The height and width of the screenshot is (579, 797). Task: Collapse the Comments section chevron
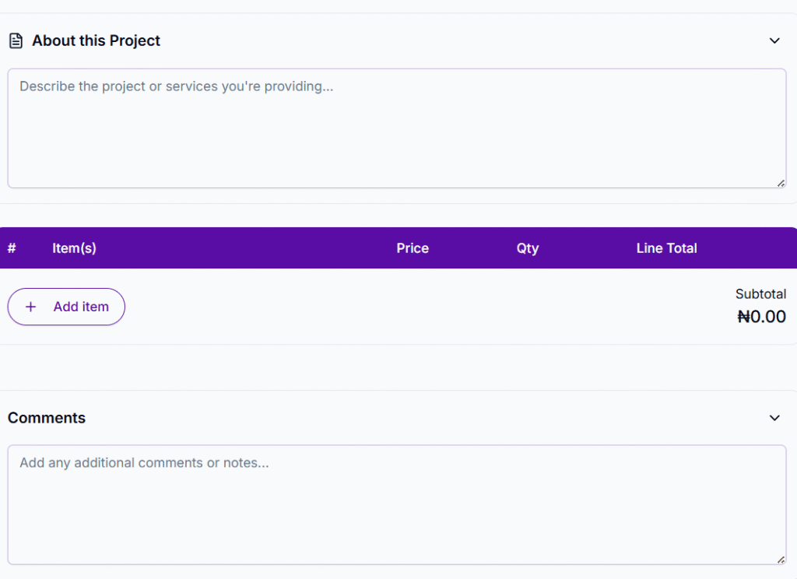[774, 418]
